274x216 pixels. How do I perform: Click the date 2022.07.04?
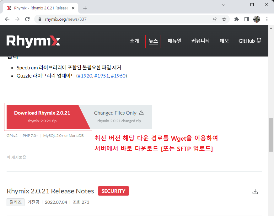tap(56, 202)
